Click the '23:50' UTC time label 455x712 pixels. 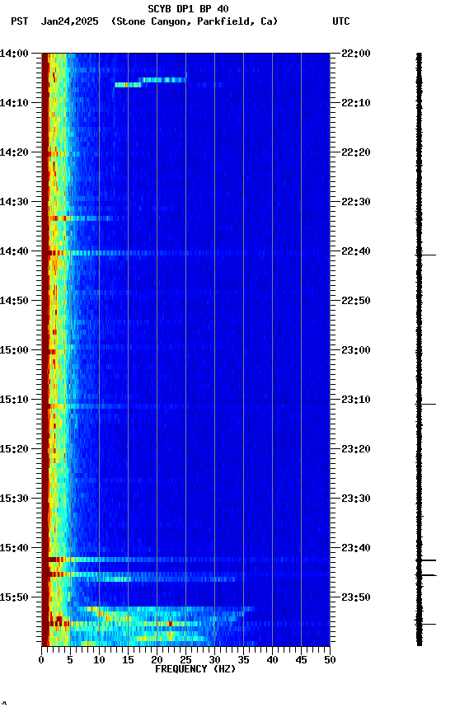pyautogui.click(x=356, y=597)
